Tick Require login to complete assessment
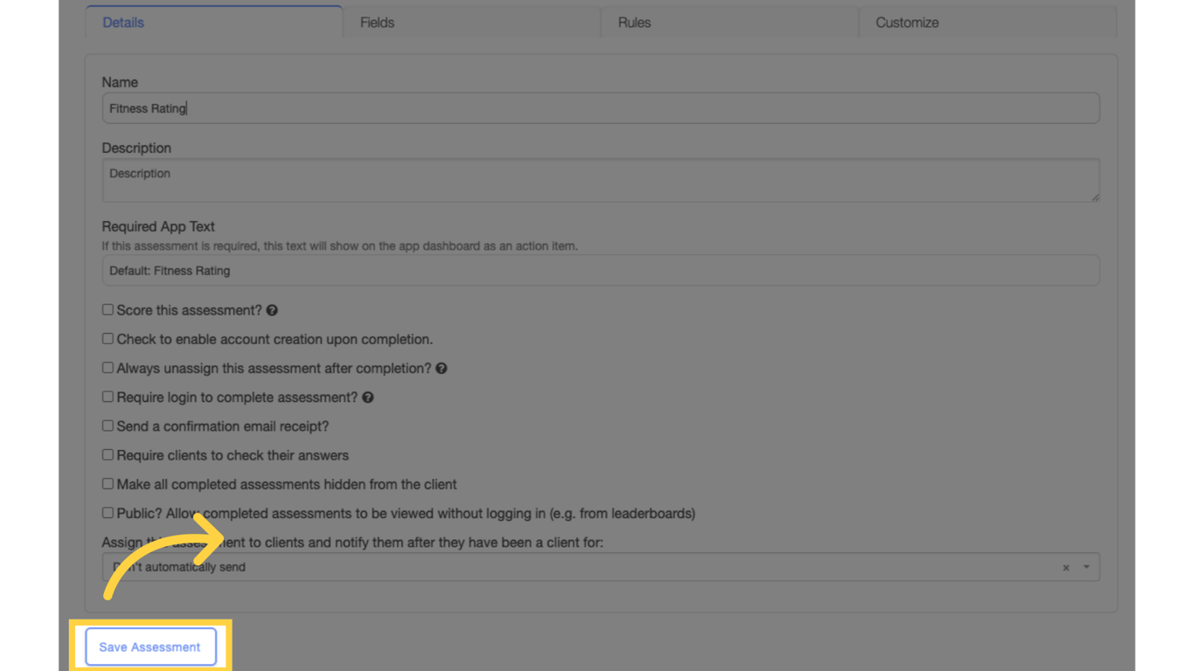Viewport: 1194px width, 671px height. (108, 397)
